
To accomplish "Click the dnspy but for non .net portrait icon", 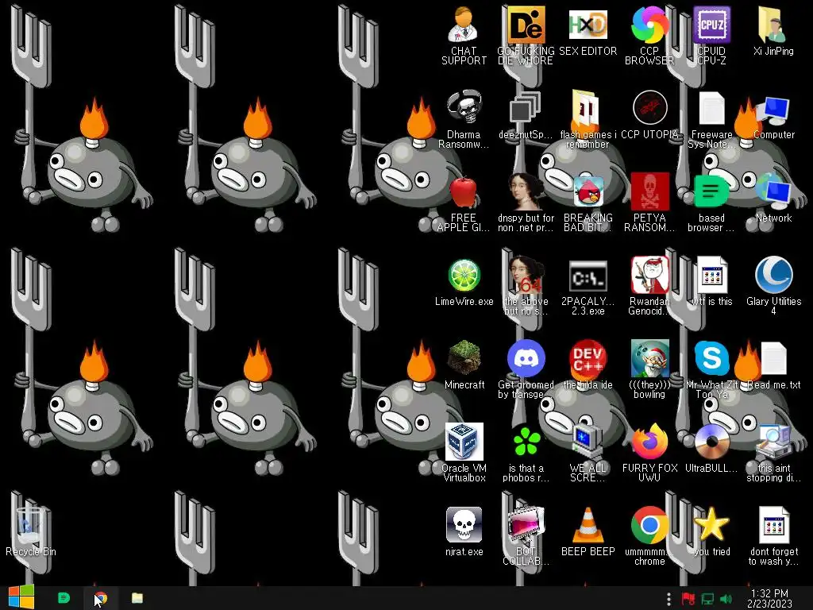I will (x=526, y=192).
